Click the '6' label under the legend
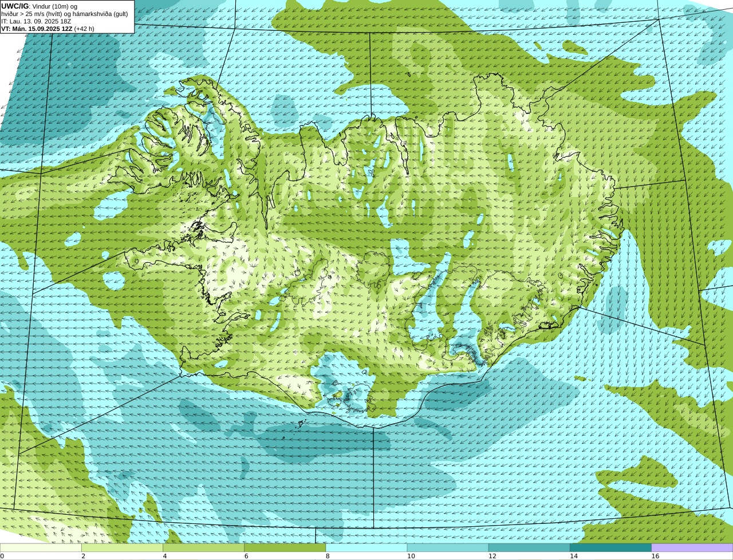Screen dimensions: 733x560 246,556
